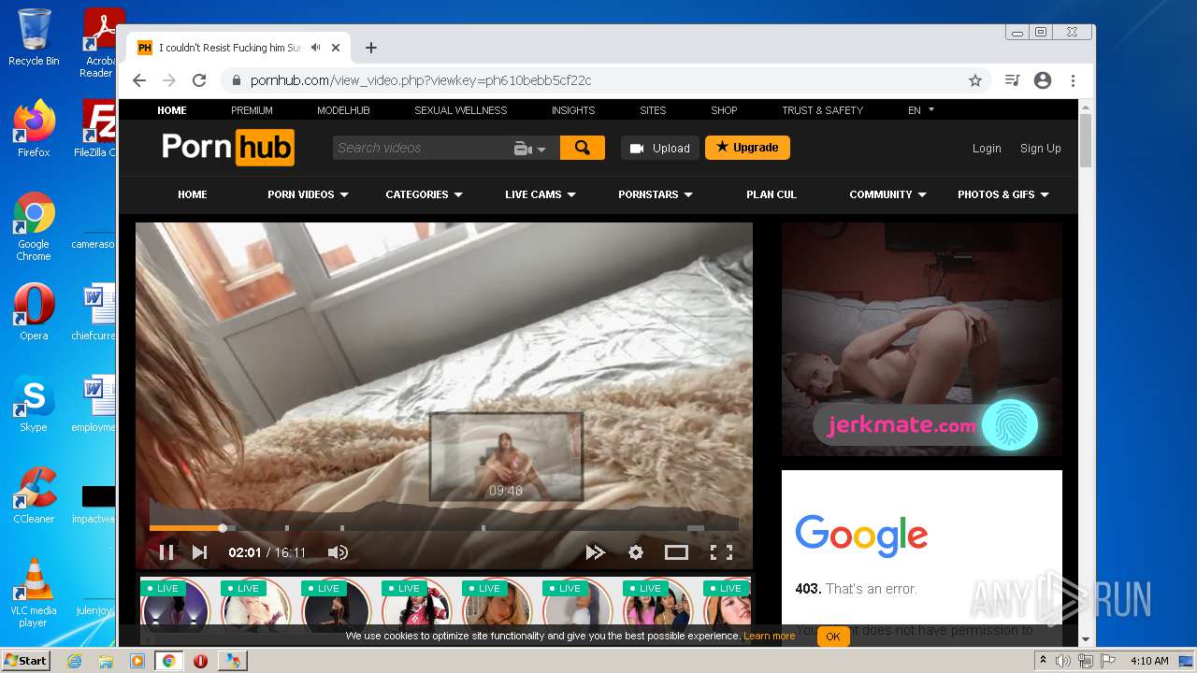1197x673 pixels.
Task: Expand the EN language dropdown
Action: (920, 110)
